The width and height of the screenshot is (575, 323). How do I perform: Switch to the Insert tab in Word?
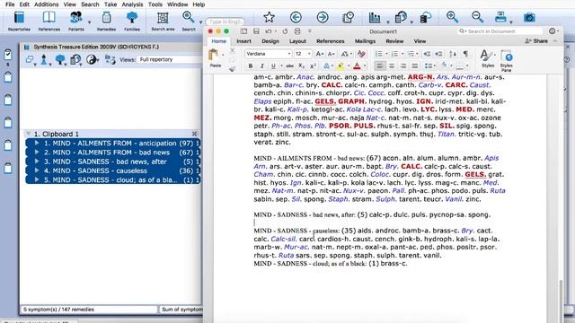243,41
